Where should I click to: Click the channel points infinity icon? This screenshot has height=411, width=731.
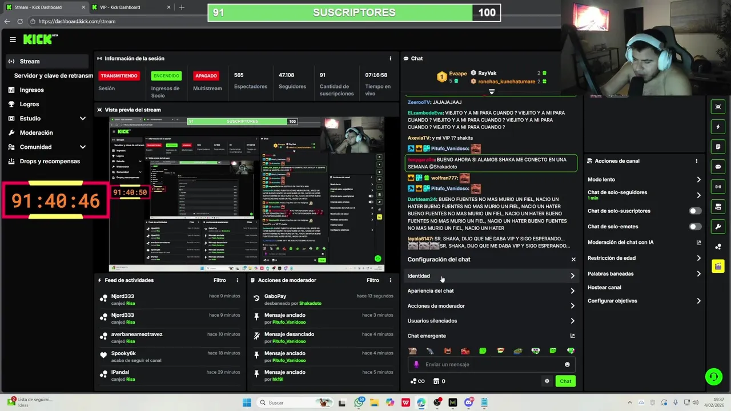[x=417, y=381]
